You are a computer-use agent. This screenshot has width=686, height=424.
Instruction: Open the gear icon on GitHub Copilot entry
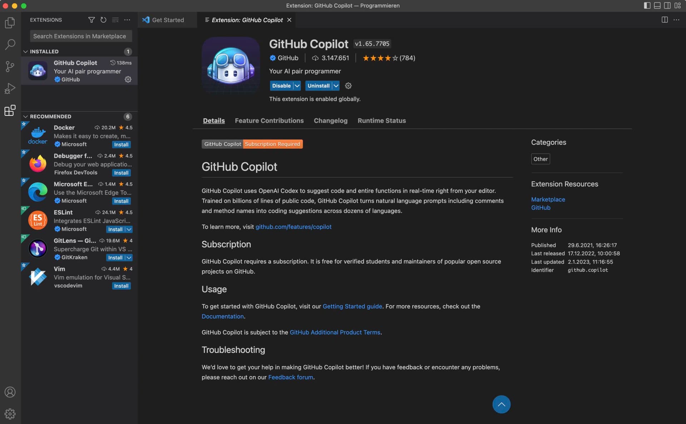point(128,79)
